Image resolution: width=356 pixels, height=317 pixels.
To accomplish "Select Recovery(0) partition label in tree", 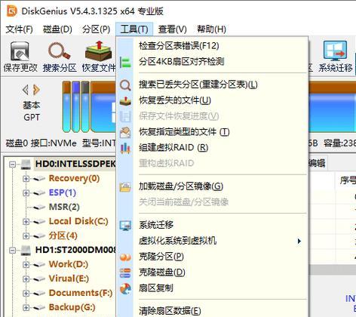I will pos(74,178).
